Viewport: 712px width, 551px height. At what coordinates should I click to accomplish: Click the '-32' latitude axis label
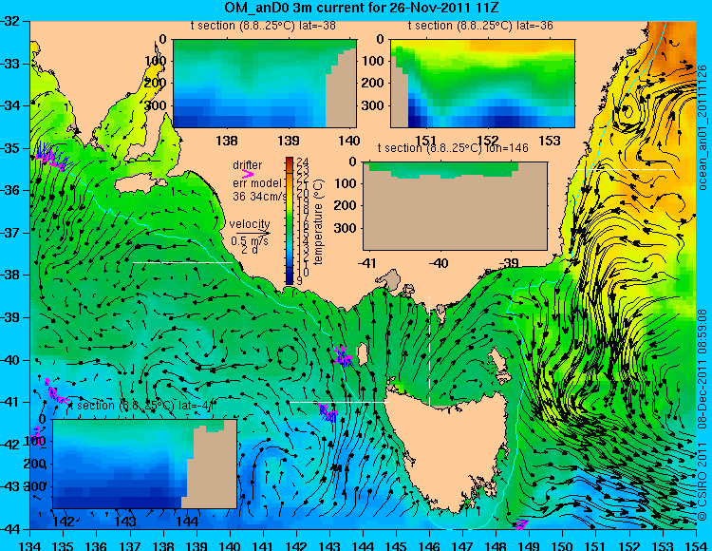point(10,21)
